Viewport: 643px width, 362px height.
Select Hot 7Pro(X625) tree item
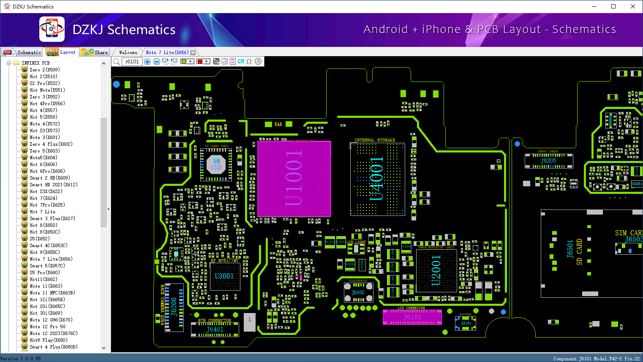point(47,205)
